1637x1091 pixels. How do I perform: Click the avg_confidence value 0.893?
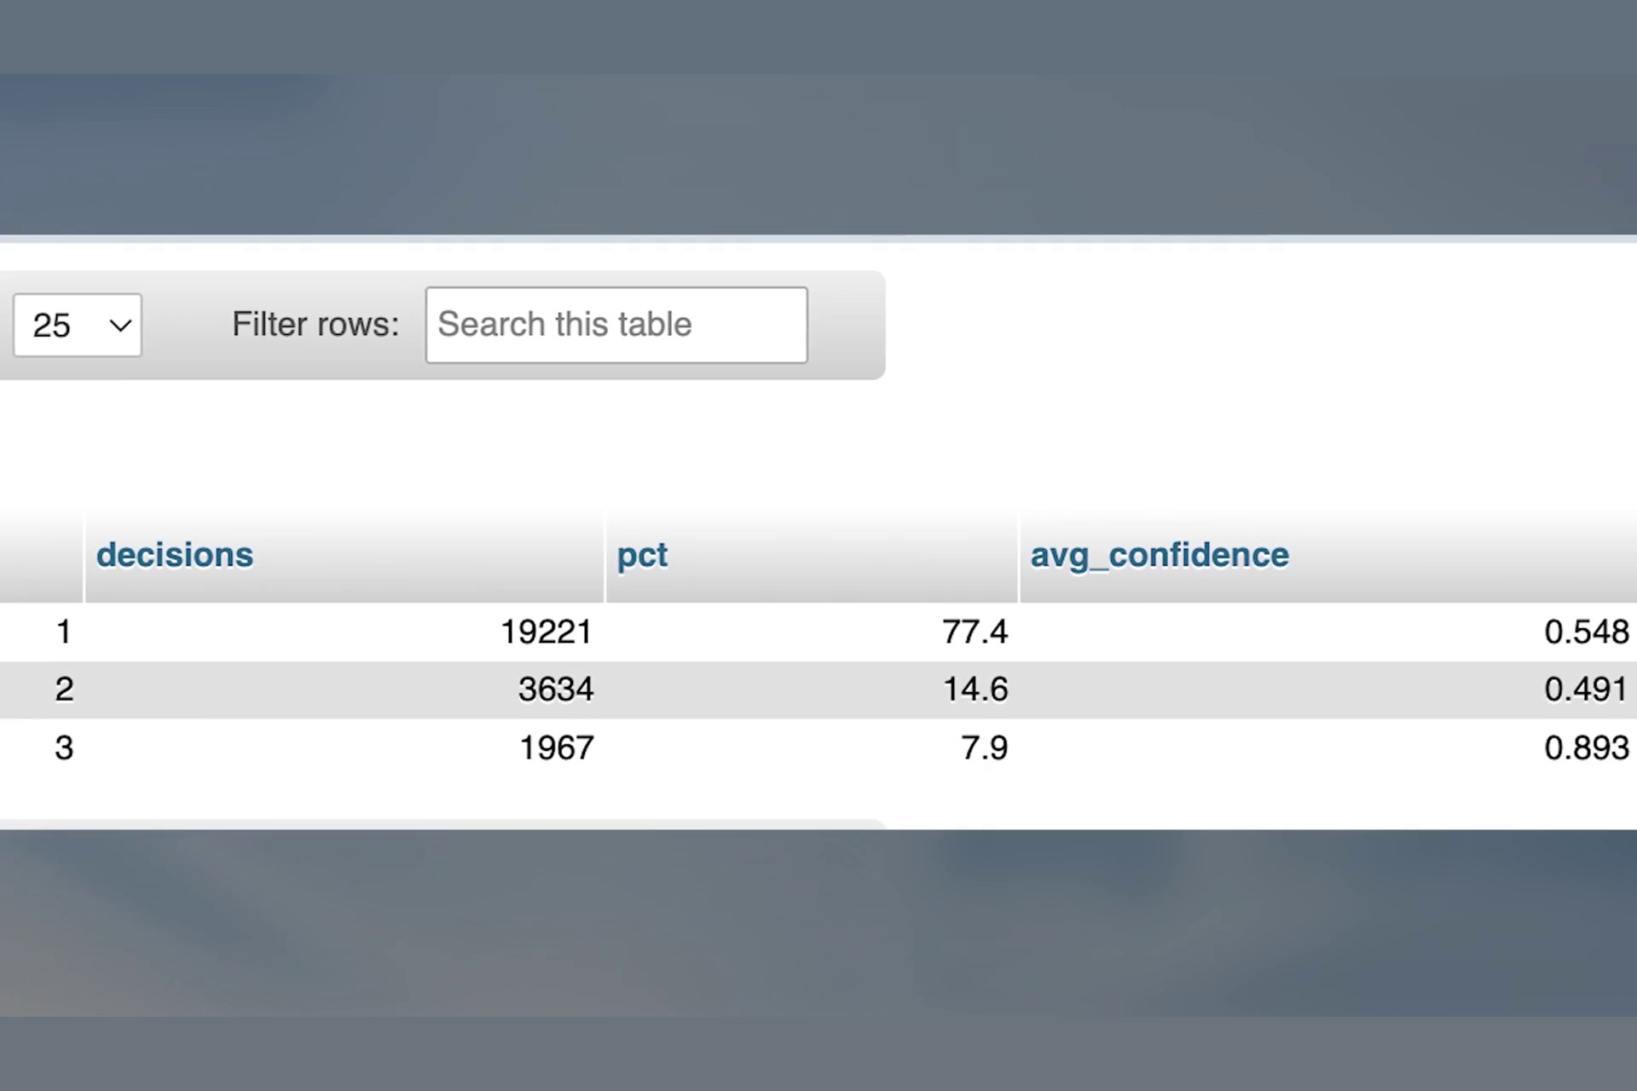[1587, 748]
